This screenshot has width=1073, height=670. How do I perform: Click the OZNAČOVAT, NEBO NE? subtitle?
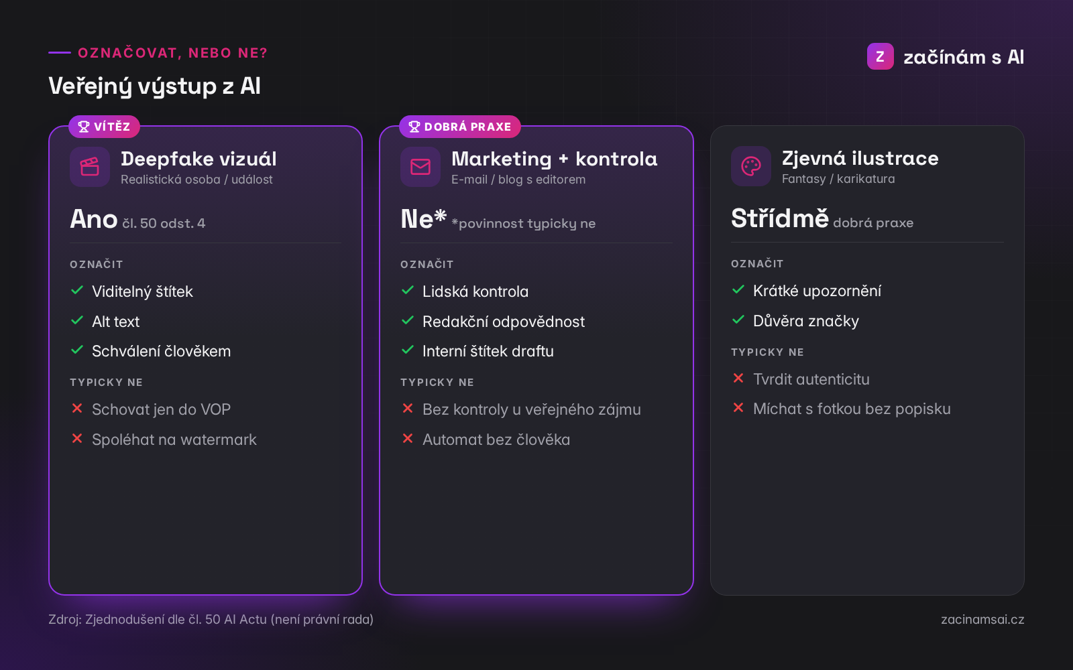(x=172, y=53)
